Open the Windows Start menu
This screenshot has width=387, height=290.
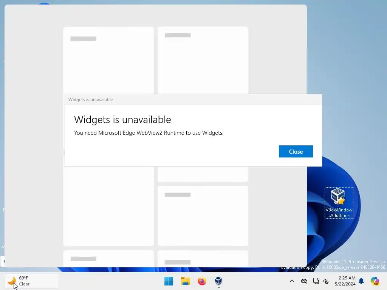[x=169, y=281]
